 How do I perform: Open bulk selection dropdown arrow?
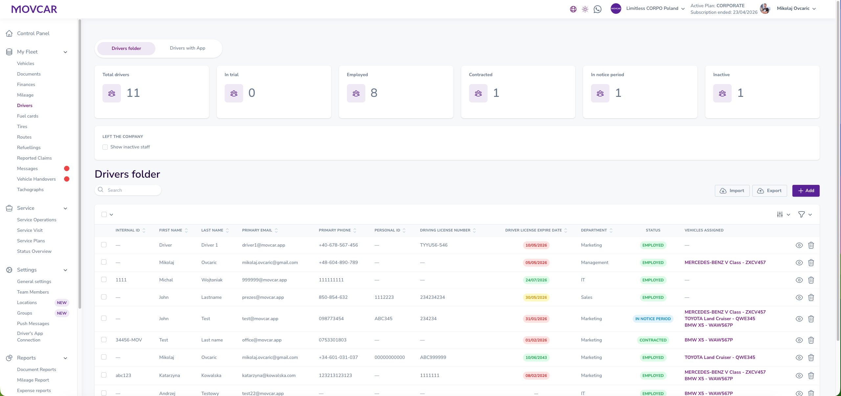[111, 215]
